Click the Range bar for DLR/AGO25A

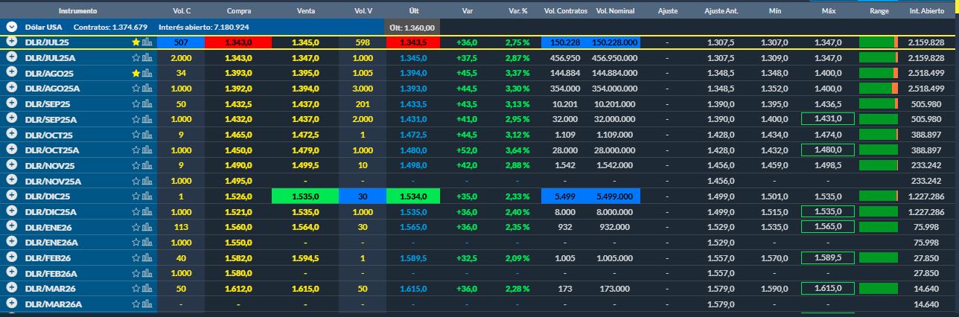coord(879,89)
